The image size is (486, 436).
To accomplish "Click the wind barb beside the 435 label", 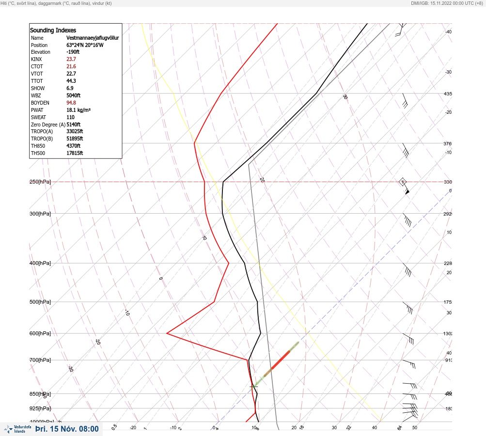I will (x=405, y=101).
